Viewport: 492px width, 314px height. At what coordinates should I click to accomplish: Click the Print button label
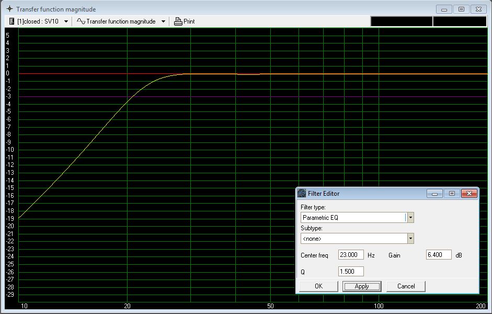click(189, 21)
